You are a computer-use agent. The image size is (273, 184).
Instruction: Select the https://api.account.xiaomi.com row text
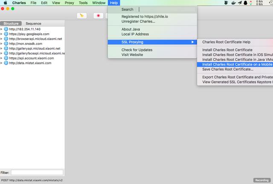(x=32, y=58)
